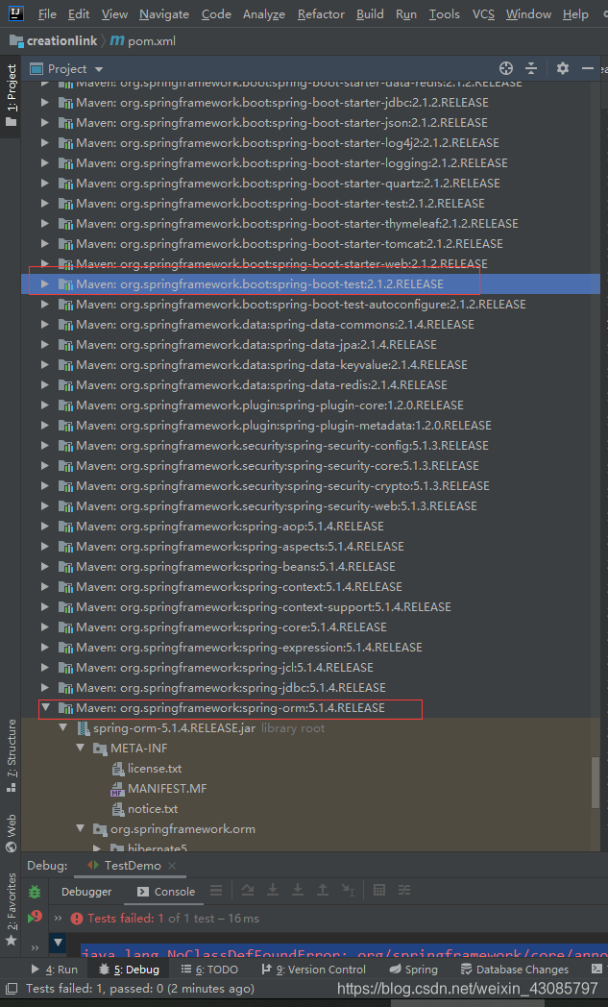
Task: Toggle tool window quick access icon in status bar
Action: pyautogui.click(x=11, y=988)
